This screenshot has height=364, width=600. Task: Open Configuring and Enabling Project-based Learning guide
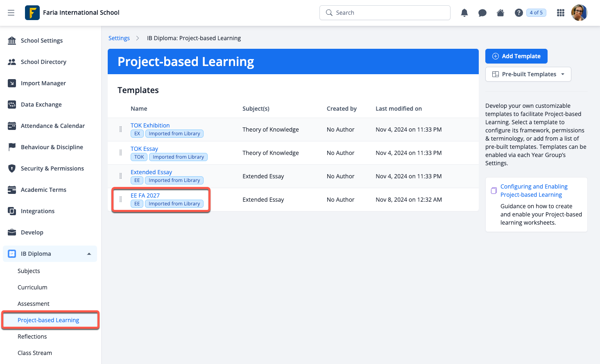point(534,191)
